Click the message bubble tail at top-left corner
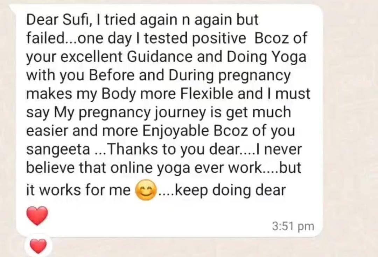 (x=13, y=9)
